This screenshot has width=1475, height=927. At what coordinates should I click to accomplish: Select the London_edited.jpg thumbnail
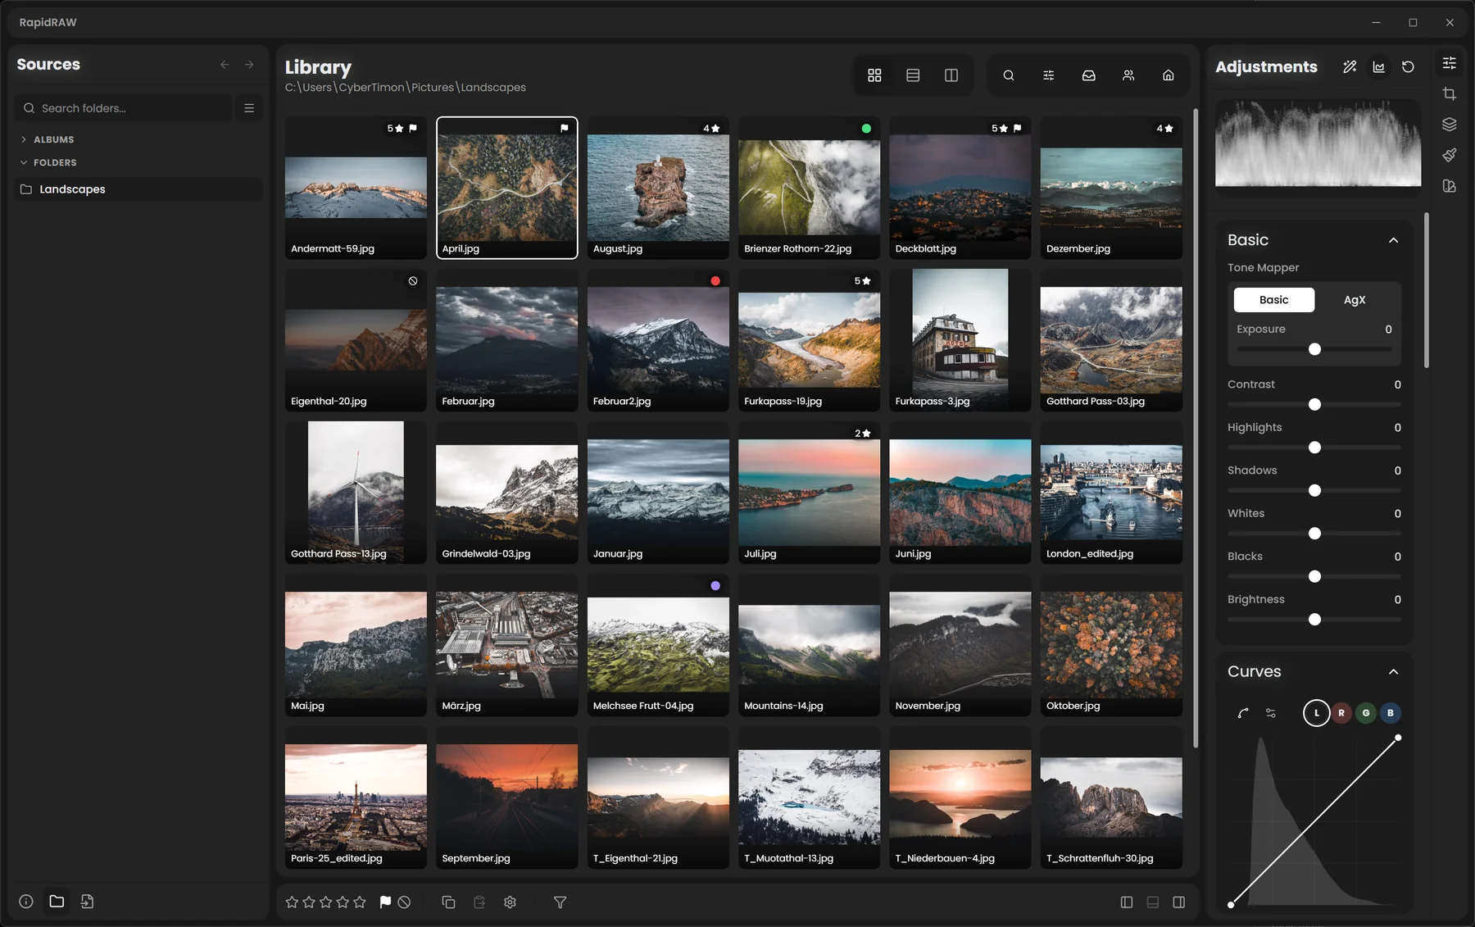click(x=1111, y=493)
